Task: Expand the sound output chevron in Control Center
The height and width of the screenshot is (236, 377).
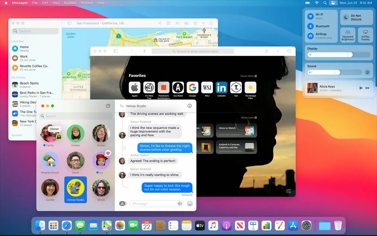Action: click(x=367, y=72)
